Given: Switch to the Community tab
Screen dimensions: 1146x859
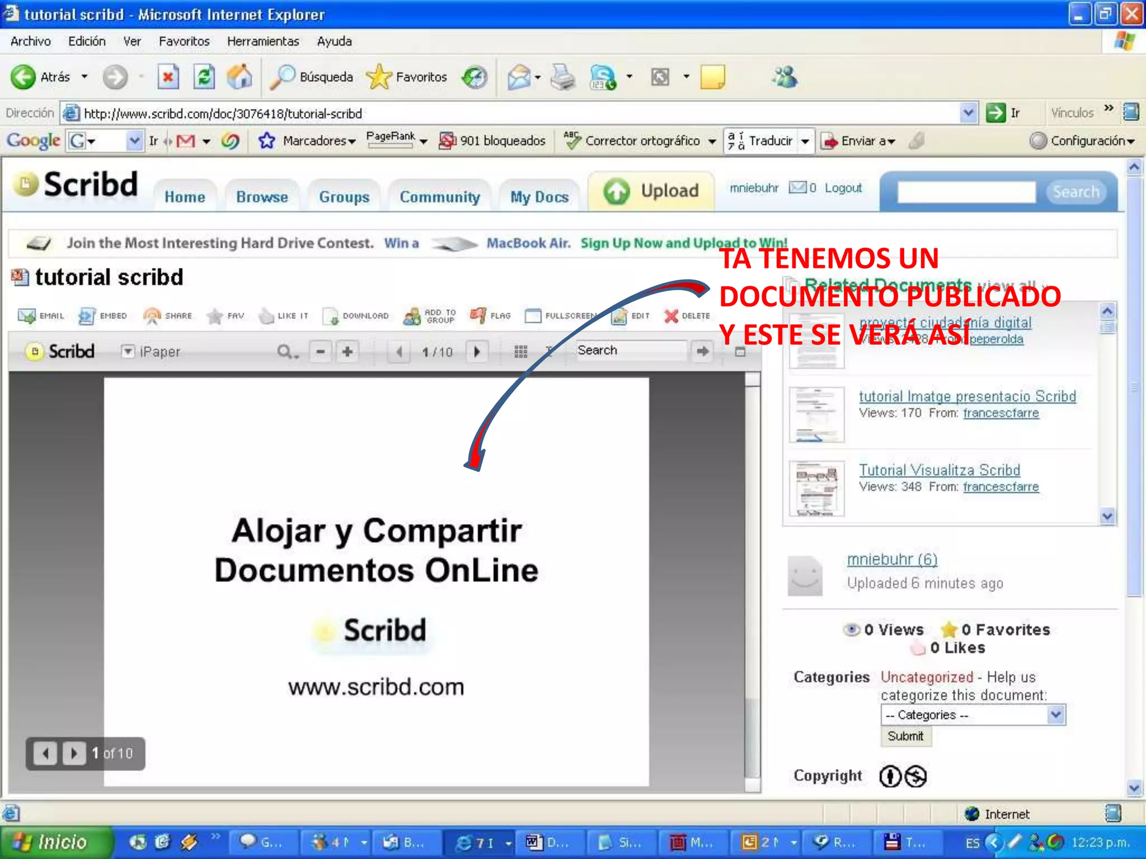Looking at the screenshot, I should pos(440,197).
